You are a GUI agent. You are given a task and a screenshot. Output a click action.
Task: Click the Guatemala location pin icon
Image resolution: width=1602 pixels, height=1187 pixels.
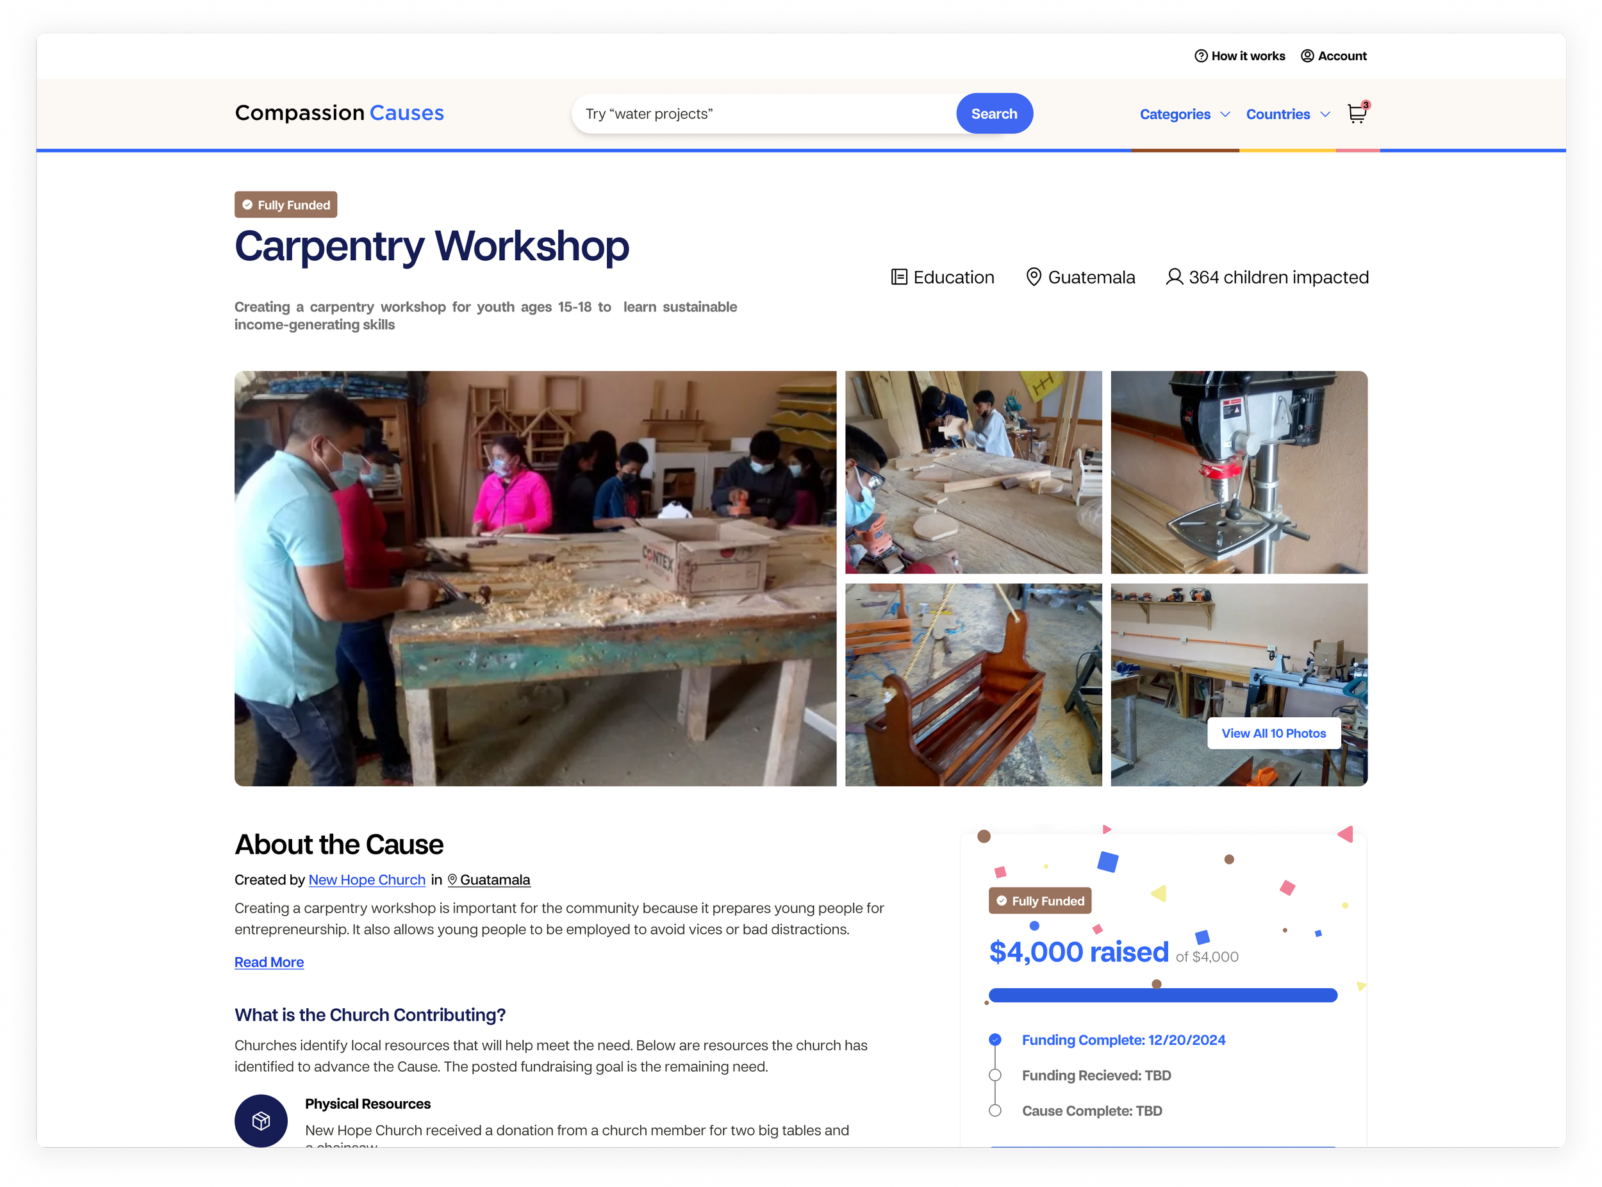(1033, 277)
